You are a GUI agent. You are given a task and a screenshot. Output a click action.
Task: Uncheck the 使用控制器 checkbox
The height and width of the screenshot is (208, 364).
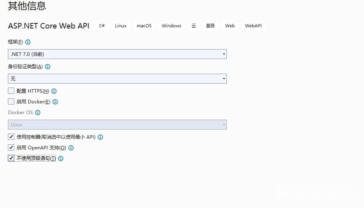[11, 137]
